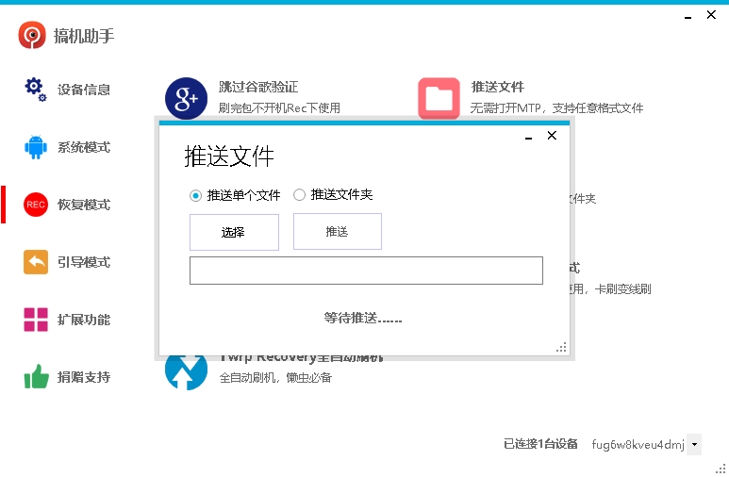Close the 推送文件 dialog window
The width and height of the screenshot is (729, 477).
tap(552, 136)
